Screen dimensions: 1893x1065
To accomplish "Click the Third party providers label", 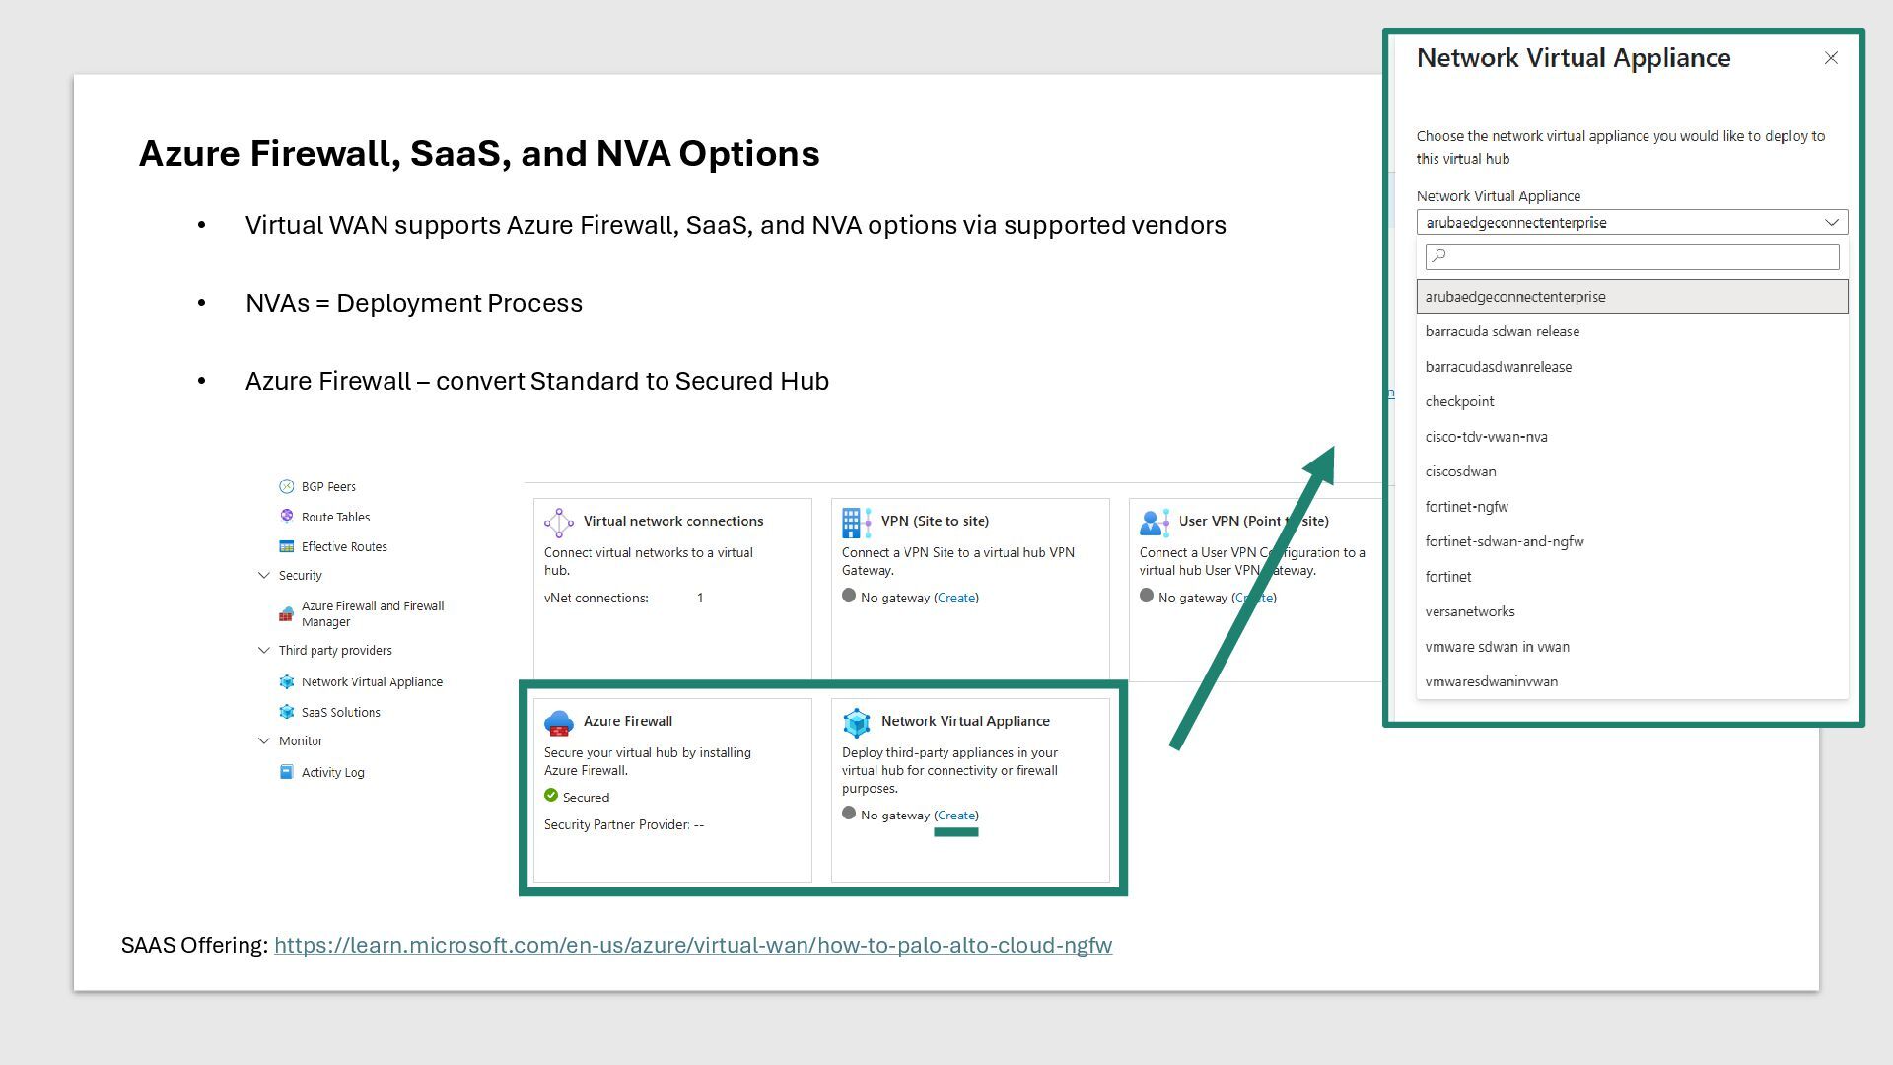I will [x=335, y=650].
